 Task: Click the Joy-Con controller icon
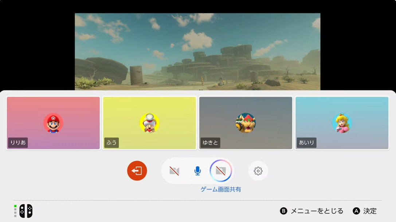[26, 211]
